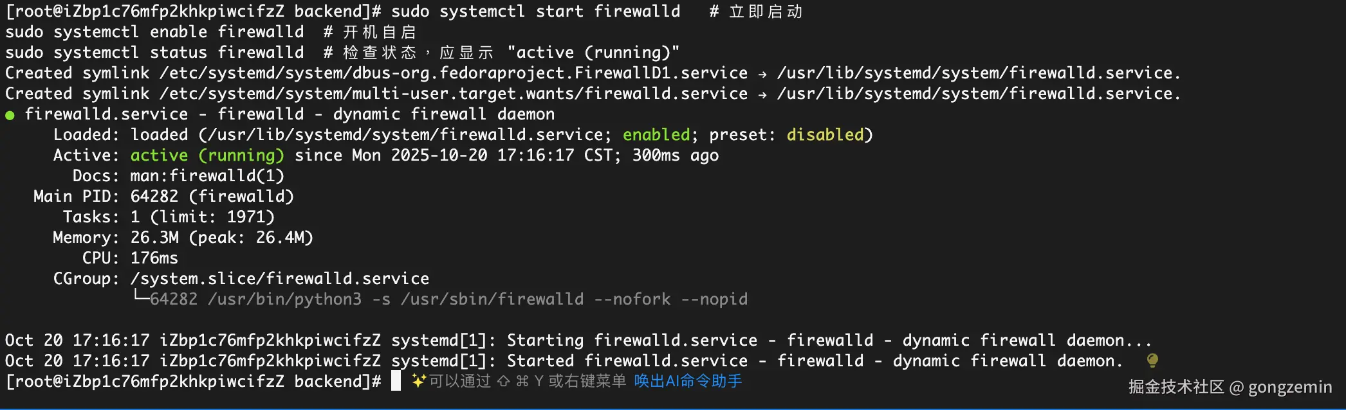1346x410 pixels.
Task: Click the Memory value 26.3M
Action: (x=154, y=238)
